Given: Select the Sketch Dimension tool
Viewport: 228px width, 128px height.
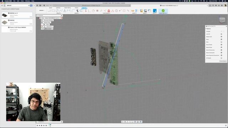Looking at the screenshot, I should [x=68, y=11].
